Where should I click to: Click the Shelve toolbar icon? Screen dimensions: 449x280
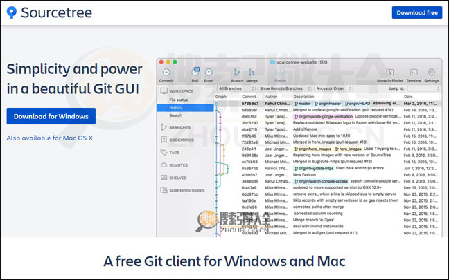(x=280, y=73)
